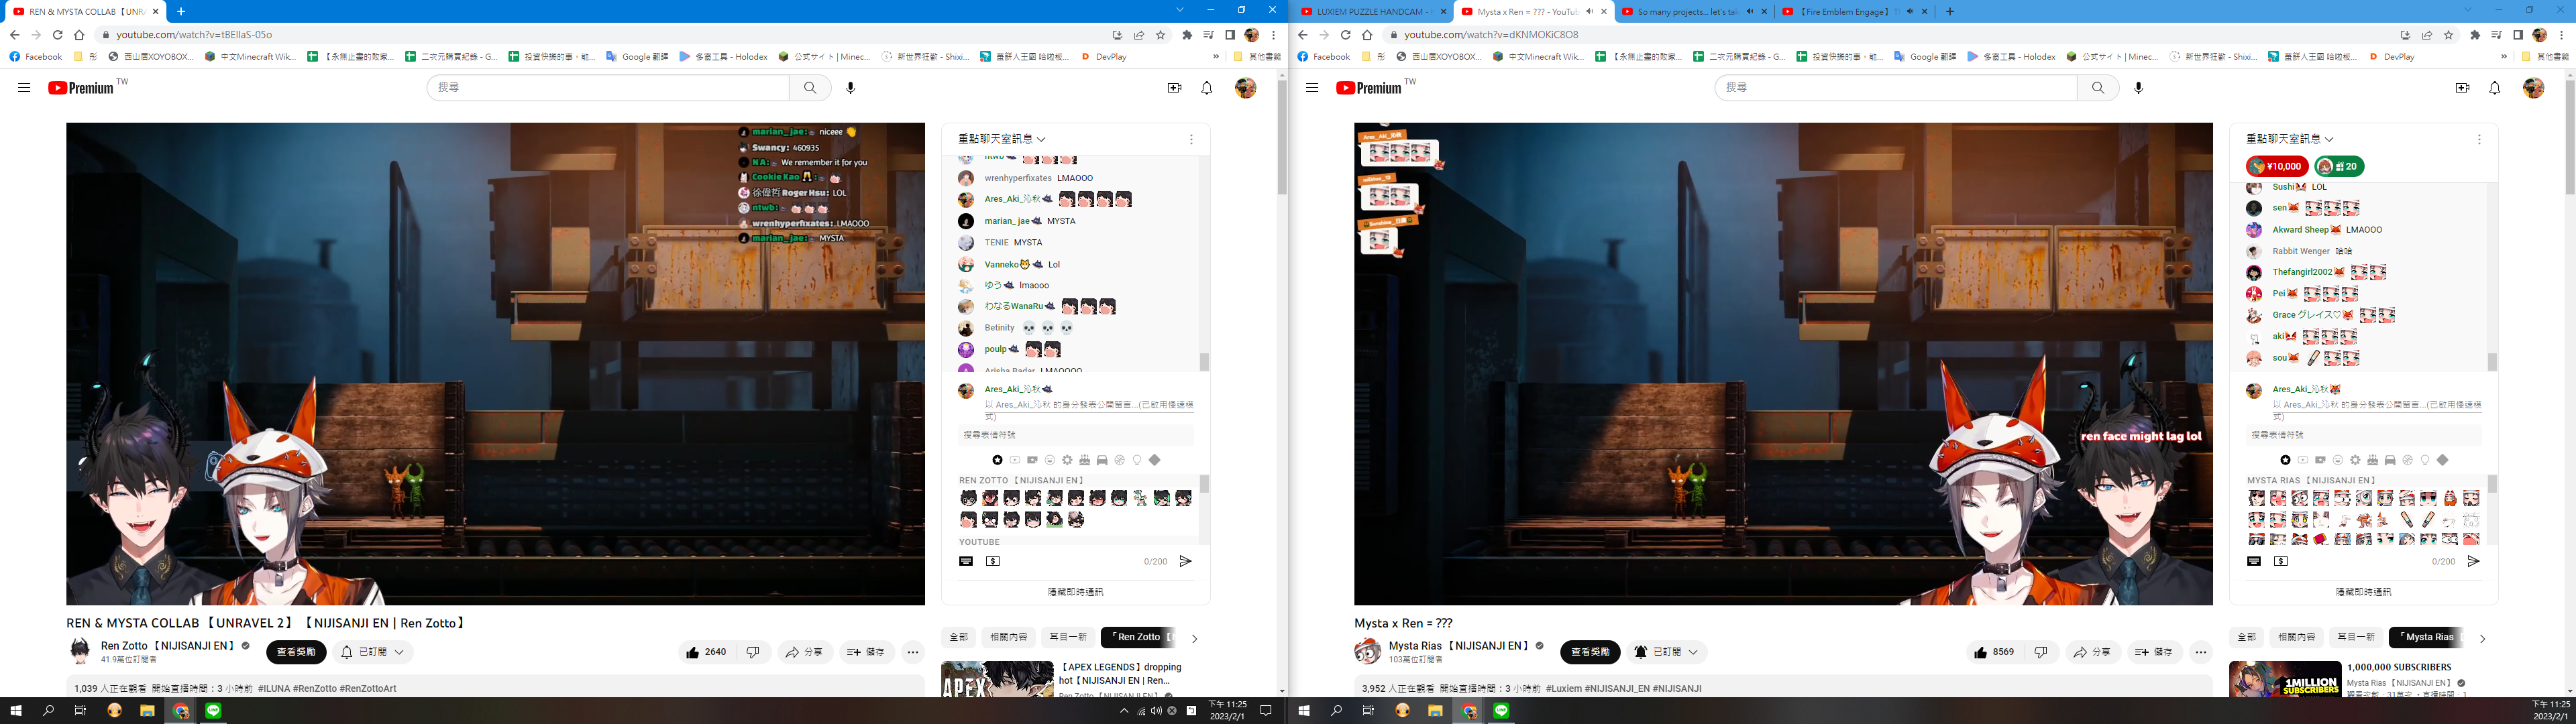This screenshot has height=724, width=2576.
Task: Show more bookmarks chevron in right window
Action: pyautogui.click(x=2504, y=57)
